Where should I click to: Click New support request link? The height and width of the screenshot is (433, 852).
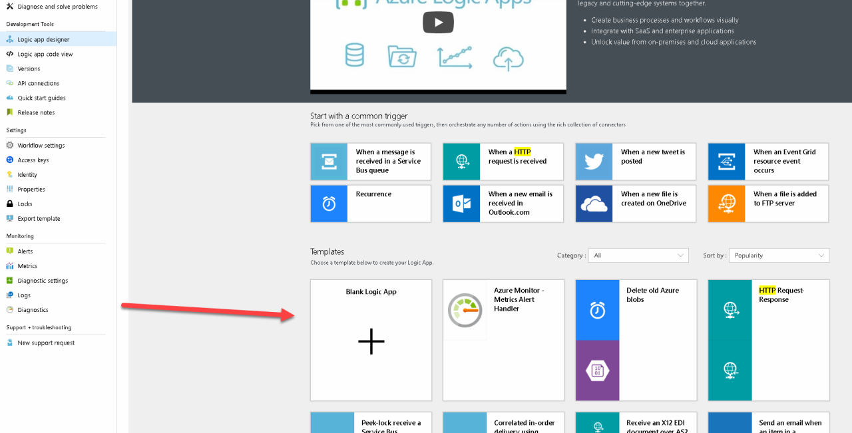(x=46, y=343)
